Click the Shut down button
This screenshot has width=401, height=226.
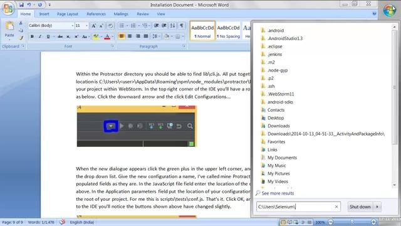click(x=360, y=207)
